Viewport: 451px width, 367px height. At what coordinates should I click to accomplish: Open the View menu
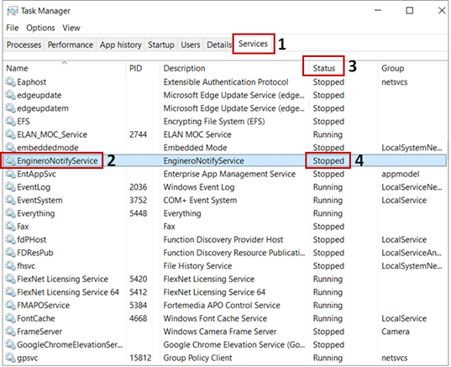coord(71,28)
